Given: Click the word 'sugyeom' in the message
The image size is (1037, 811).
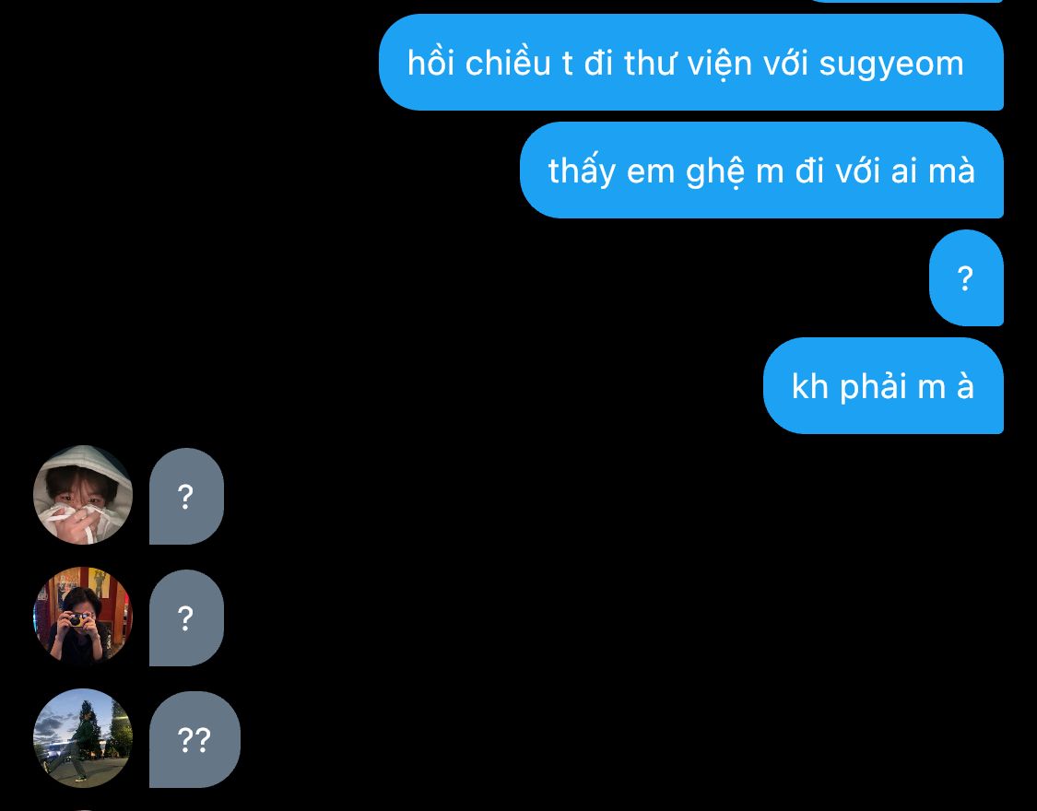Looking at the screenshot, I should pyautogui.click(x=890, y=65).
